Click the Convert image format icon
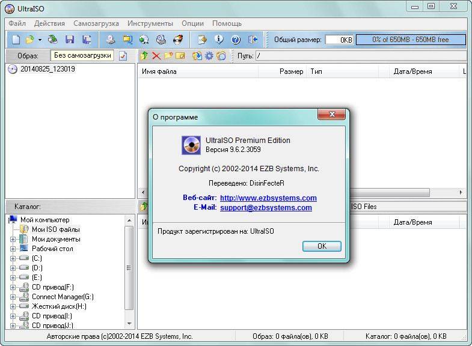This screenshot has width=472, height=346. click(127, 40)
